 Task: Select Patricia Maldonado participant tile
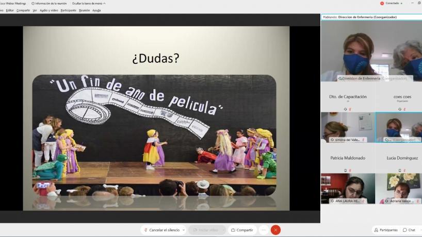[347, 158]
